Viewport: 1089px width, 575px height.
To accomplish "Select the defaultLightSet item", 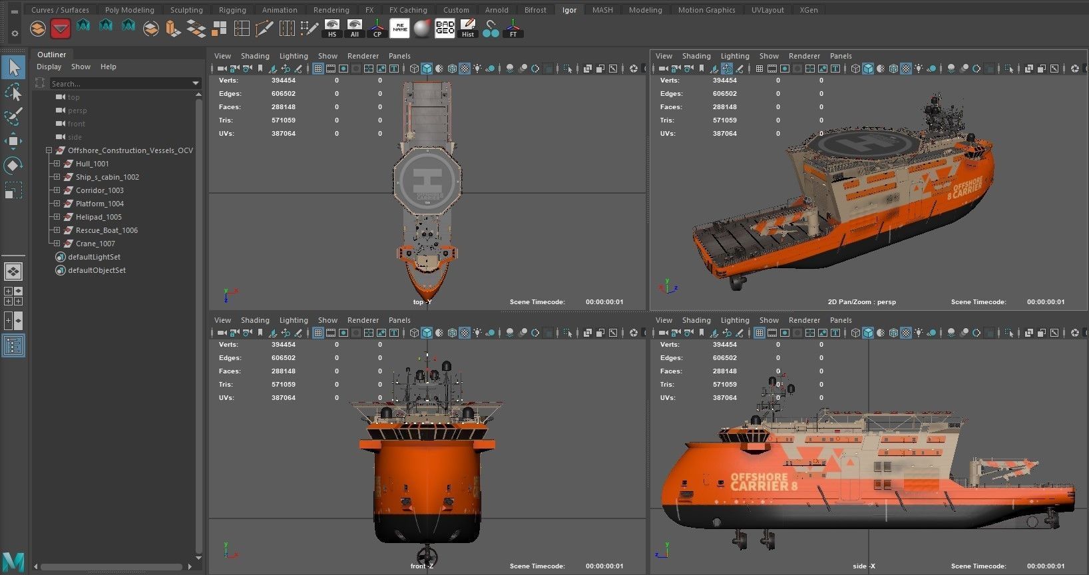I will coord(94,257).
